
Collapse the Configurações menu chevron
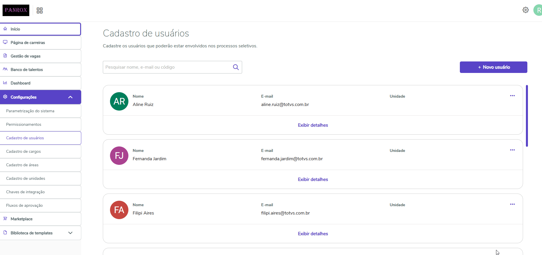pyautogui.click(x=70, y=97)
